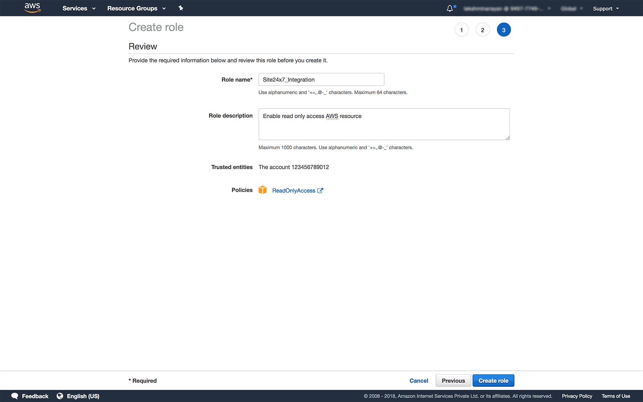Click the Previous button
This screenshot has width=643, height=402.
click(453, 380)
